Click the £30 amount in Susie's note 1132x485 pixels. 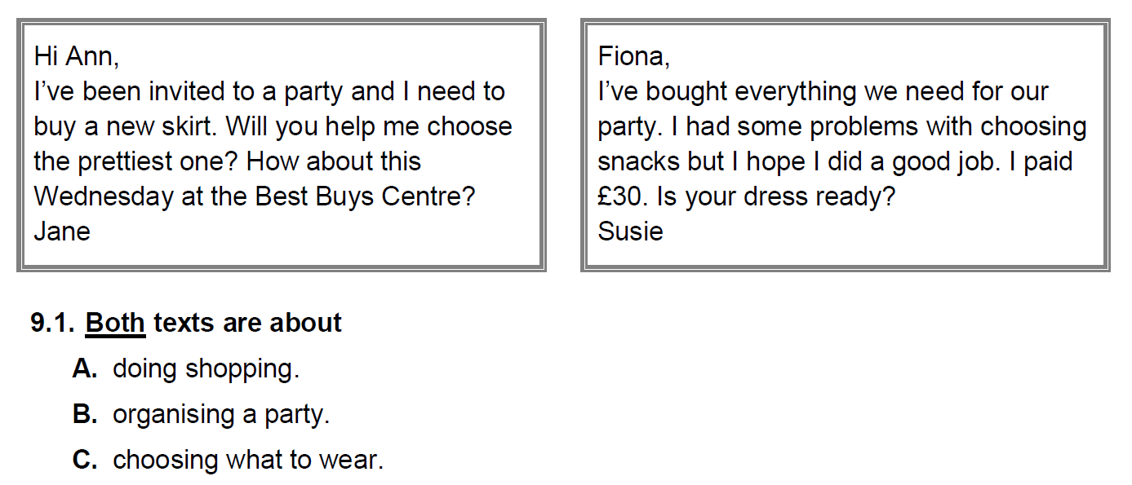(x=622, y=196)
